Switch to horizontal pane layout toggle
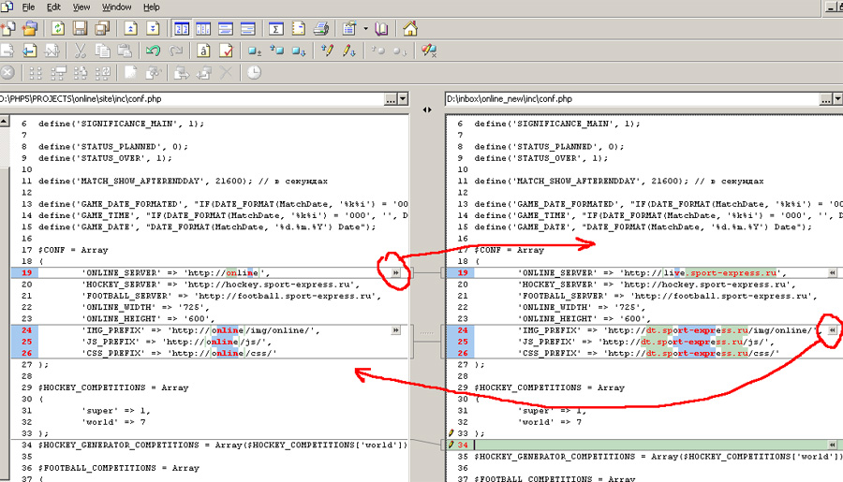 pos(226,29)
